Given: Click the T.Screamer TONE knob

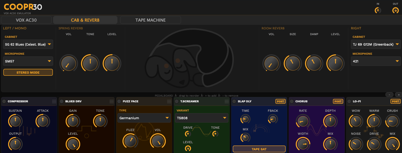Looking at the screenshot, I should click(215, 134).
